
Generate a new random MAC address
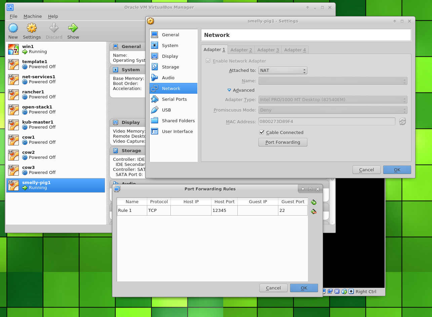402,121
